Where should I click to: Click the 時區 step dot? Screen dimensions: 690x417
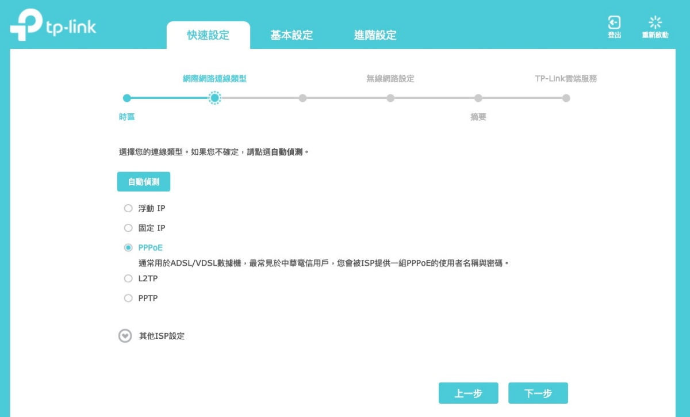127,98
